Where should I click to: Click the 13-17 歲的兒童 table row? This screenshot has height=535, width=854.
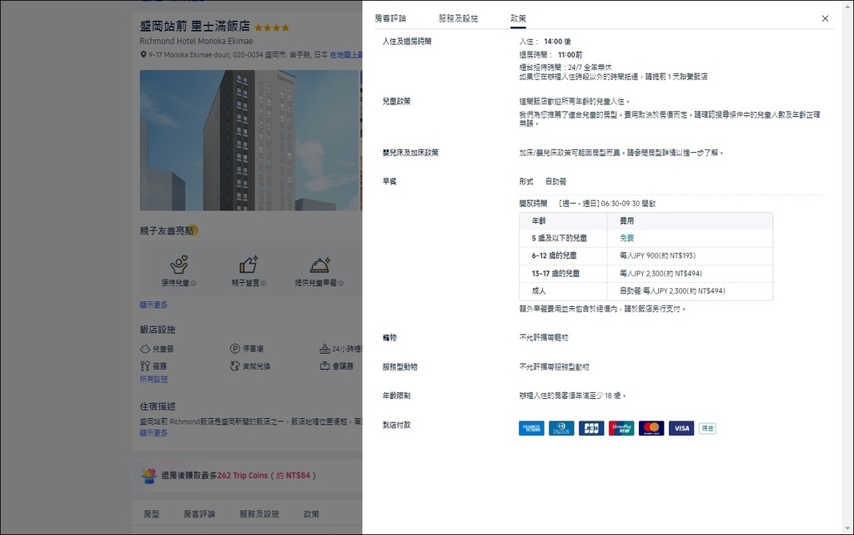646,274
